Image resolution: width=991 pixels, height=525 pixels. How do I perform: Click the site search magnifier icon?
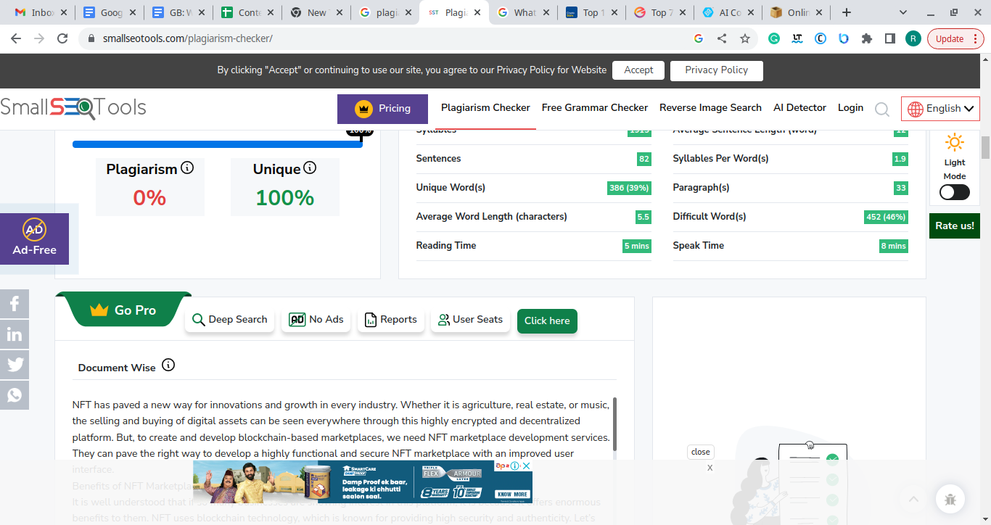click(882, 109)
